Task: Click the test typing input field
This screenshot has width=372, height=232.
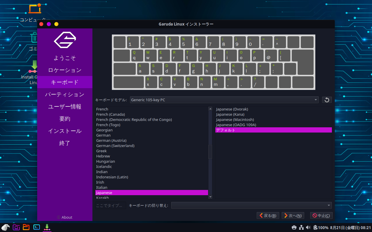Action: coord(110,205)
